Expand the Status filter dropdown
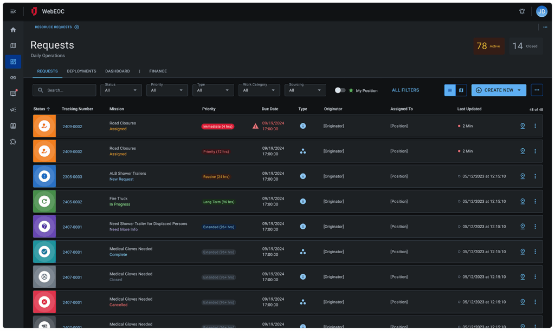555x331 pixels. (x=121, y=90)
